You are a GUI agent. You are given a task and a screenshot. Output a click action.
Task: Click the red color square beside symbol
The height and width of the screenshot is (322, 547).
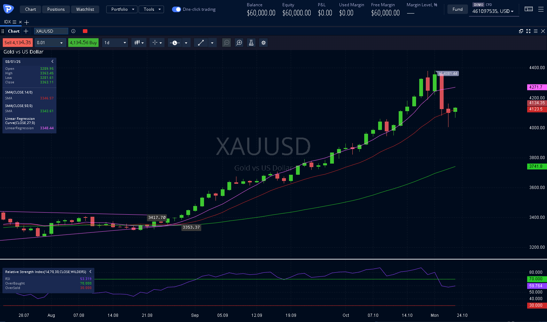pyautogui.click(x=85, y=31)
